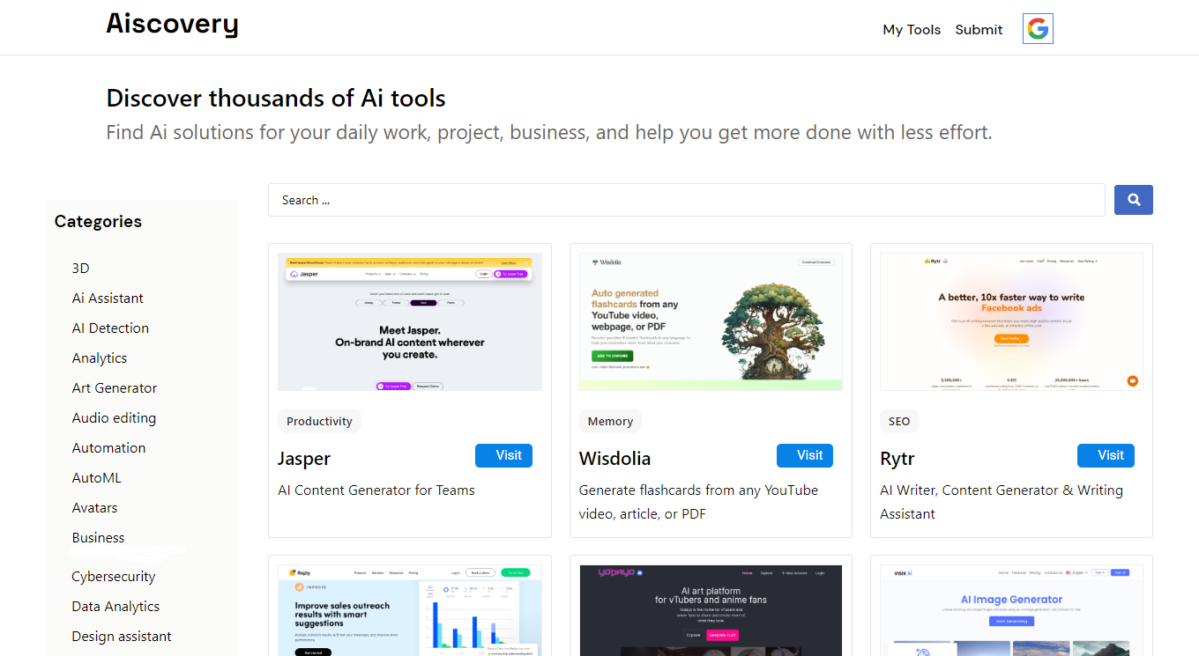Click 'AI Content Generator for Teams' description
Image resolution: width=1199 pixels, height=656 pixels.
click(x=376, y=490)
